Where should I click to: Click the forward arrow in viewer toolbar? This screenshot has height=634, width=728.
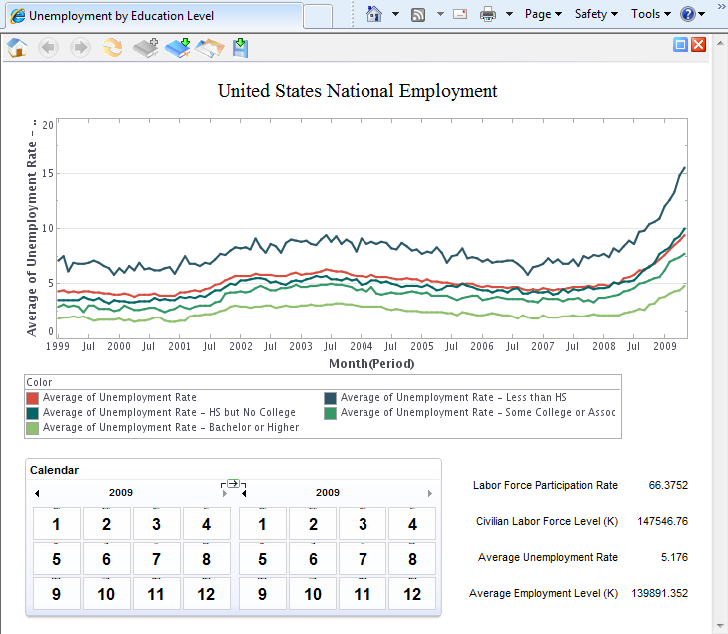click(81, 48)
